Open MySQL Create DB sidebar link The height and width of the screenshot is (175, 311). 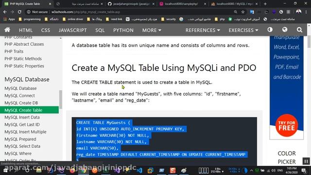point(21,103)
